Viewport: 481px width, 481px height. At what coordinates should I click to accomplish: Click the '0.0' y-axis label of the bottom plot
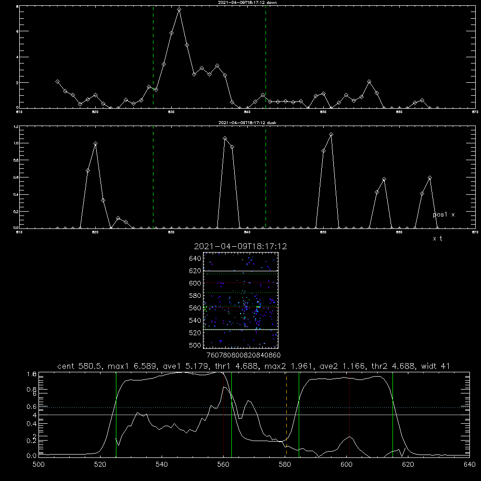pyautogui.click(x=32, y=456)
